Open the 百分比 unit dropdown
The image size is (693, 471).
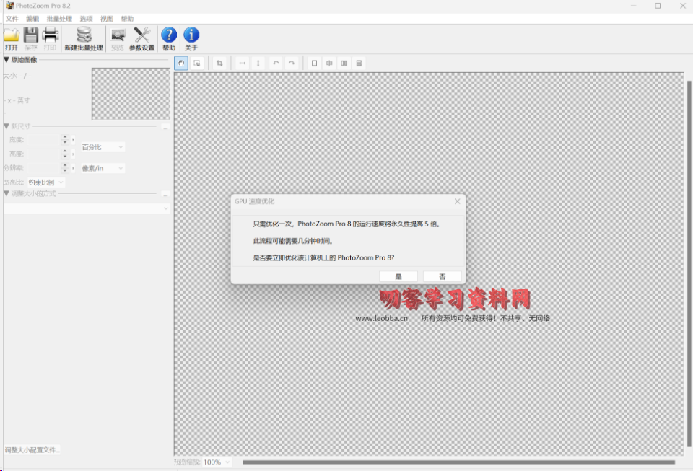tap(103, 147)
